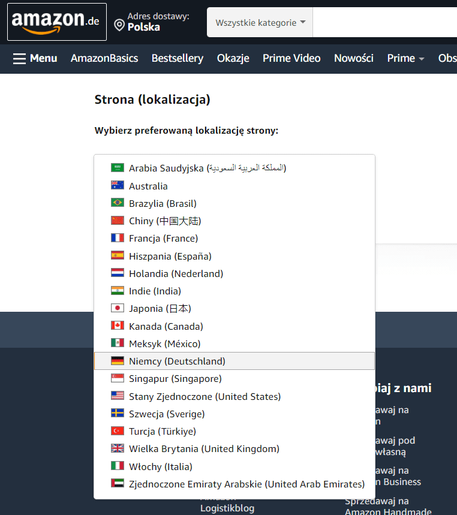Open the hamburger Menu icon

point(19,59)
